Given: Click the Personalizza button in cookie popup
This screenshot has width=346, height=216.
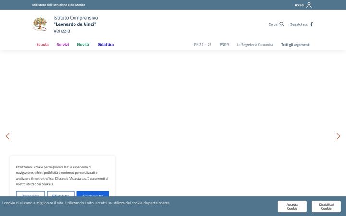Looking at the screenshot, I should click(x=30, y=194).
